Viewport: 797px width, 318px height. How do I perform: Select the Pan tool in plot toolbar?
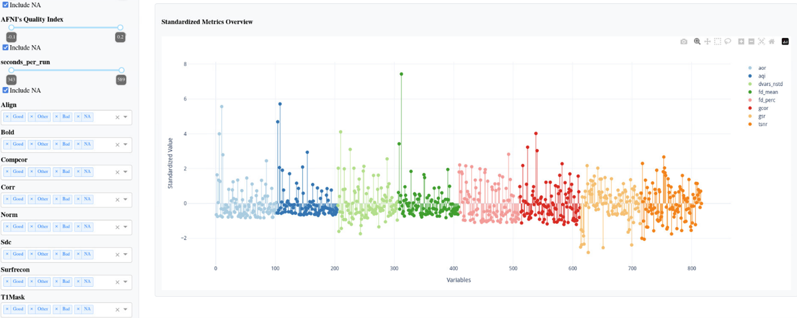pos(707,42)
